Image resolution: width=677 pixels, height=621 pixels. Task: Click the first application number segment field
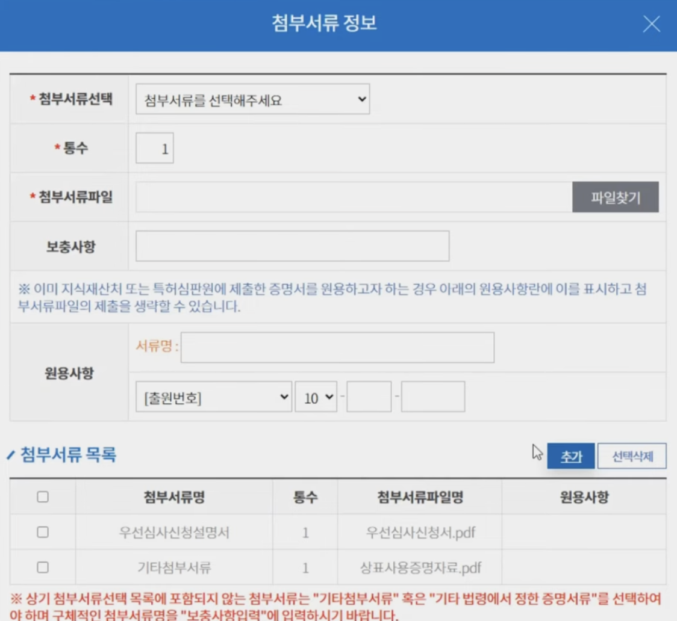369,396
